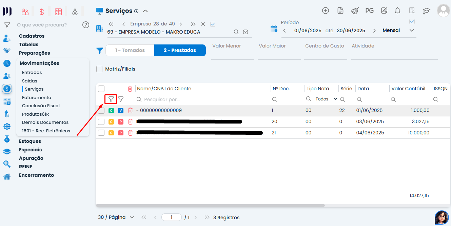Click the clock icon in the sidebar

click(x=7, y=63)
